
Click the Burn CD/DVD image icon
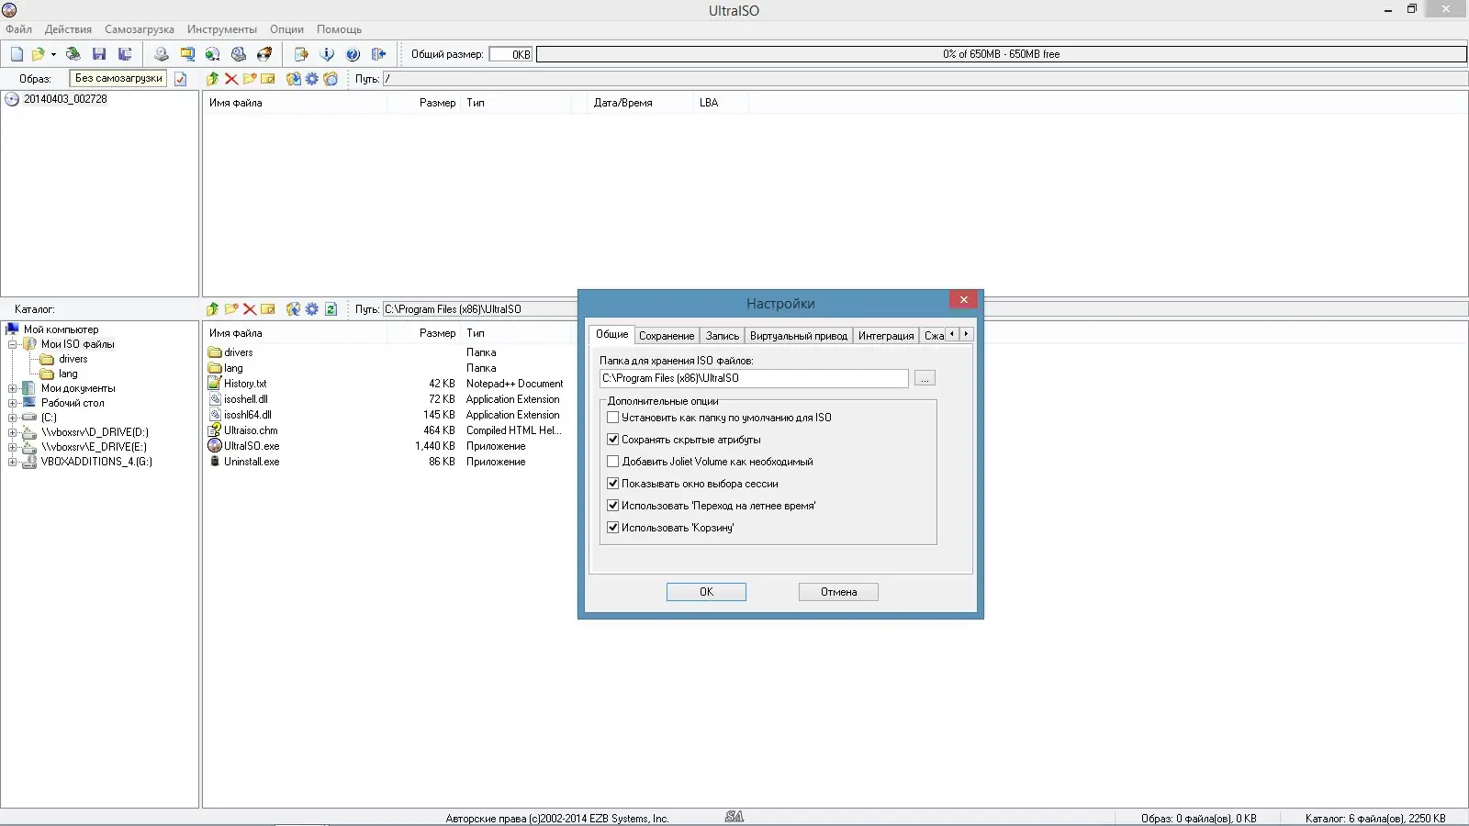(x=264, y=54)
